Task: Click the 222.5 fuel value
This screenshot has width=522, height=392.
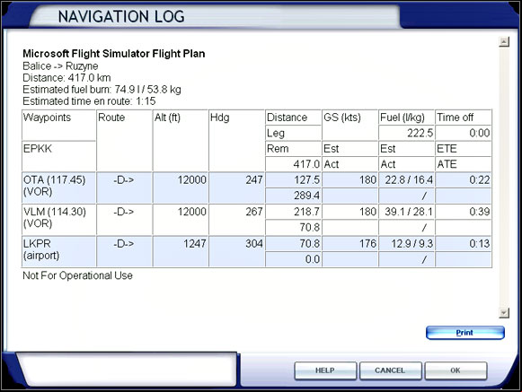Action: pos(406,133)
